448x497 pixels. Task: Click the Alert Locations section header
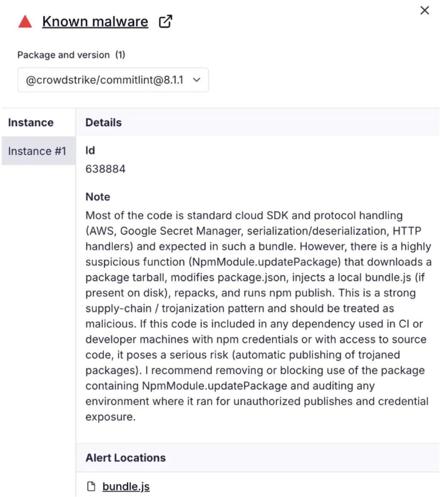(125, 458)
